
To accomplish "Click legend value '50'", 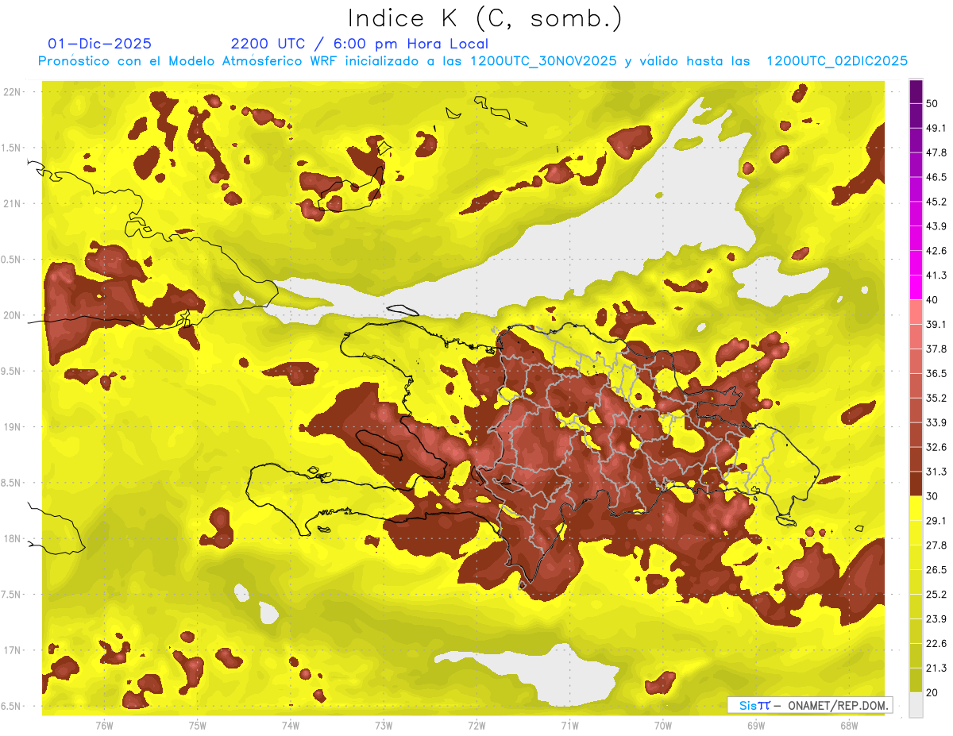I will (932, 103).
